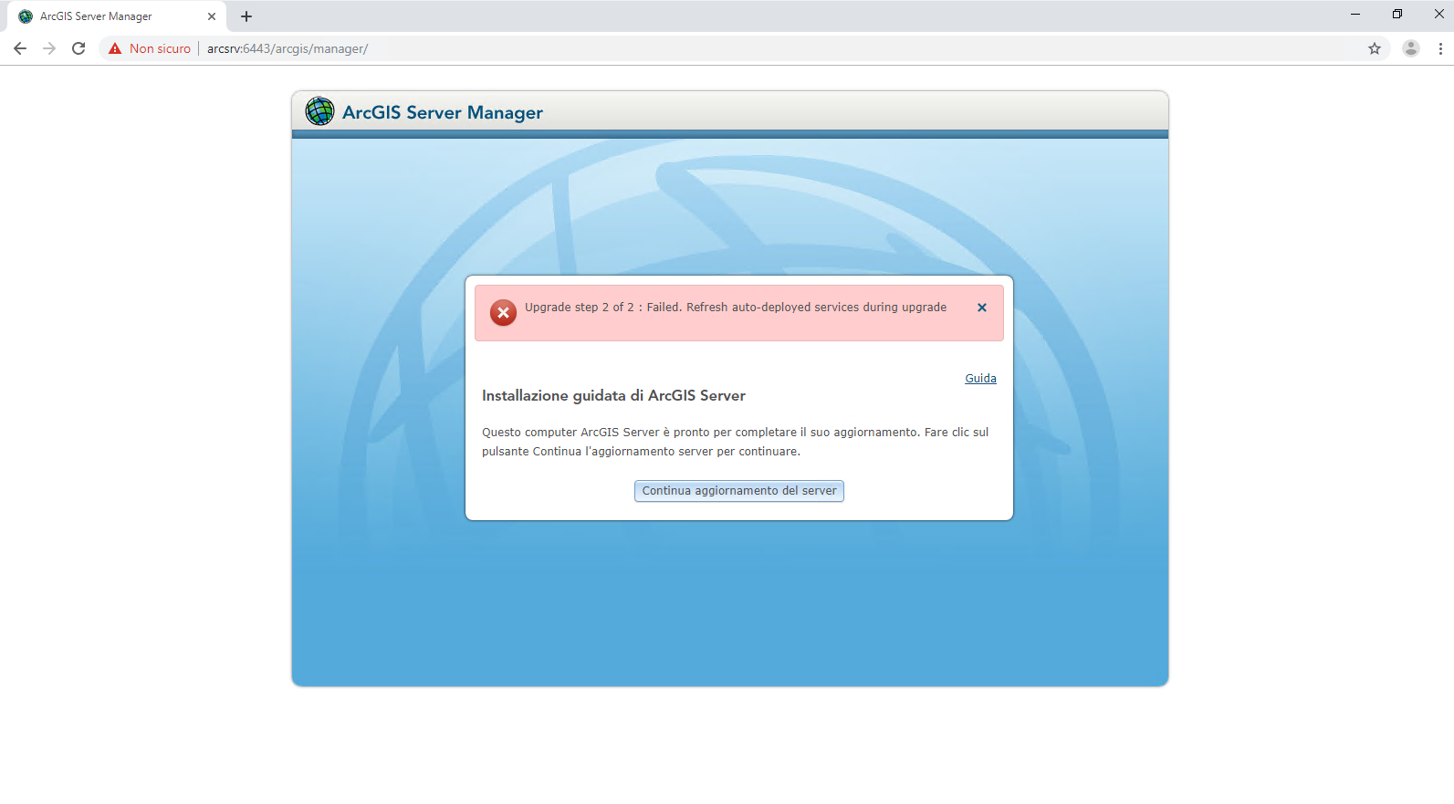
Task: Click the upgrade step 2 of 2 failed text
Action: [736, 308]
